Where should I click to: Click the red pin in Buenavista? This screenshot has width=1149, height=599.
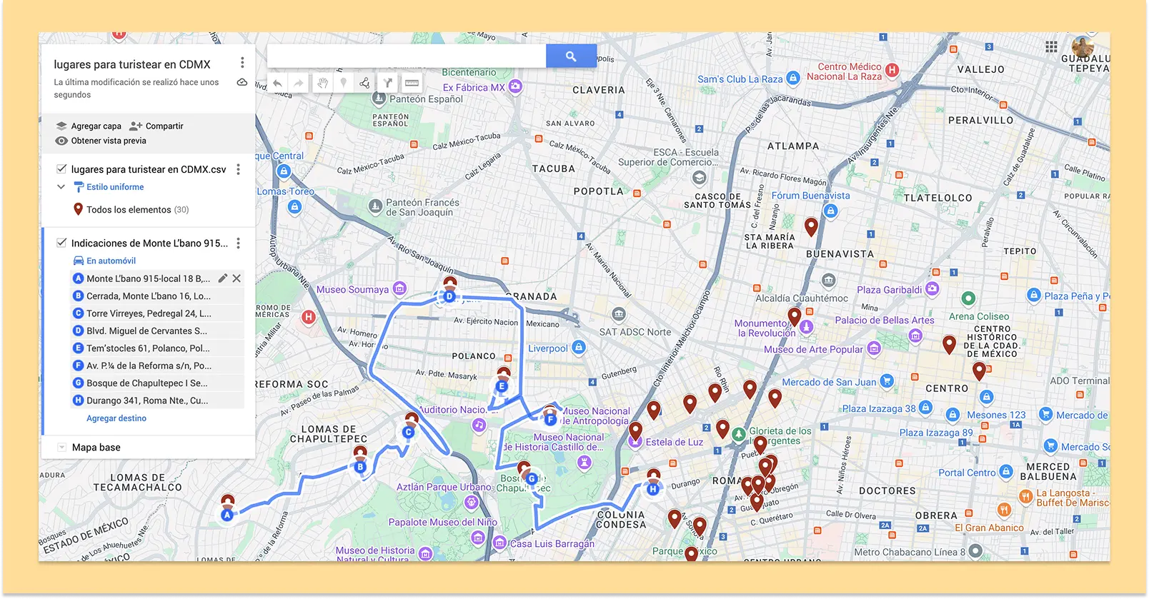811,227
